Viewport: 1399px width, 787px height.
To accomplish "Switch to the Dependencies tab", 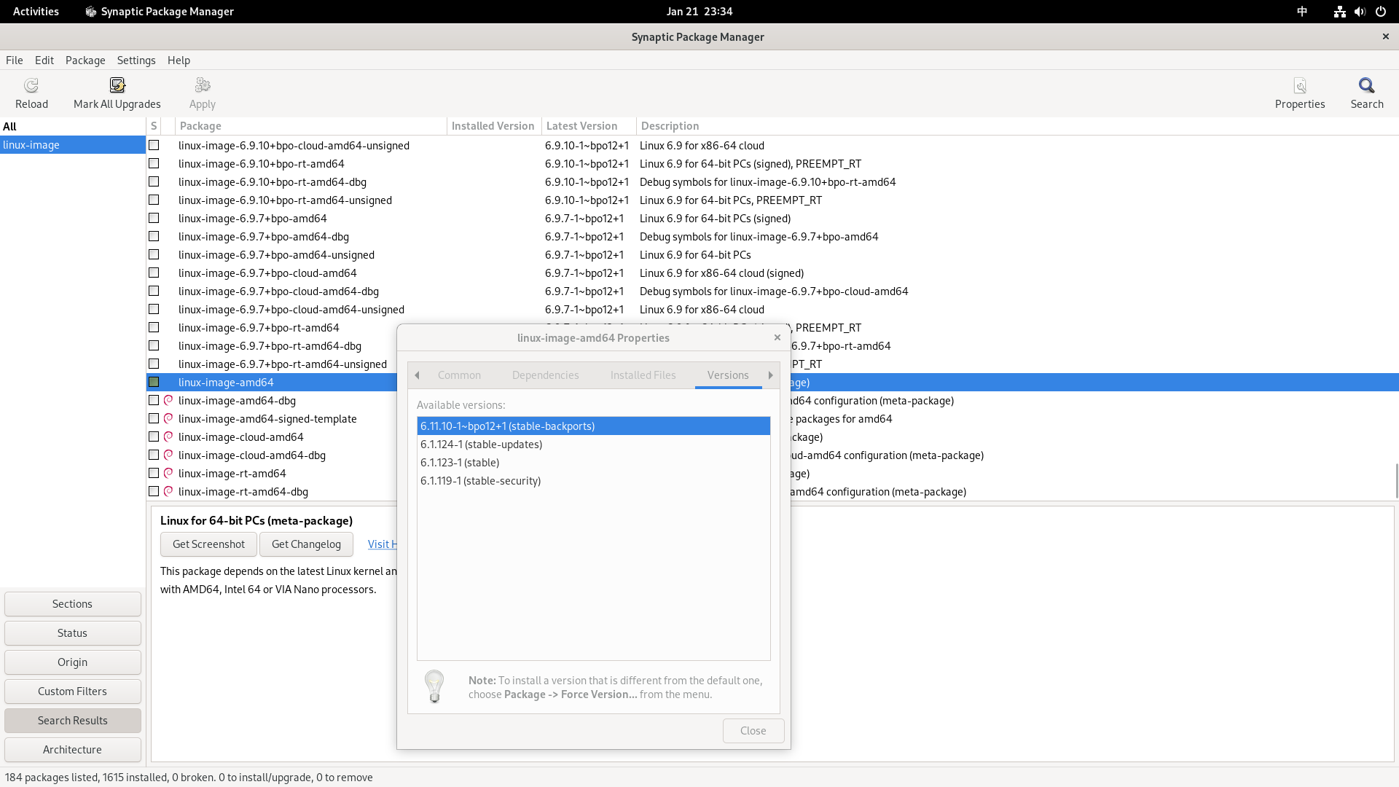I will tap(545, 375).
